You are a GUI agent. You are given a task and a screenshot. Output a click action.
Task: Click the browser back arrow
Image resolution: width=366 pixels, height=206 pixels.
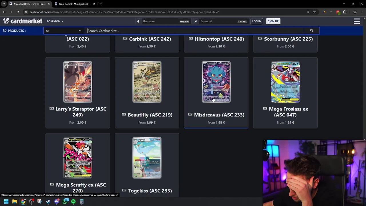pyautogui.click(x=4, y=12)
